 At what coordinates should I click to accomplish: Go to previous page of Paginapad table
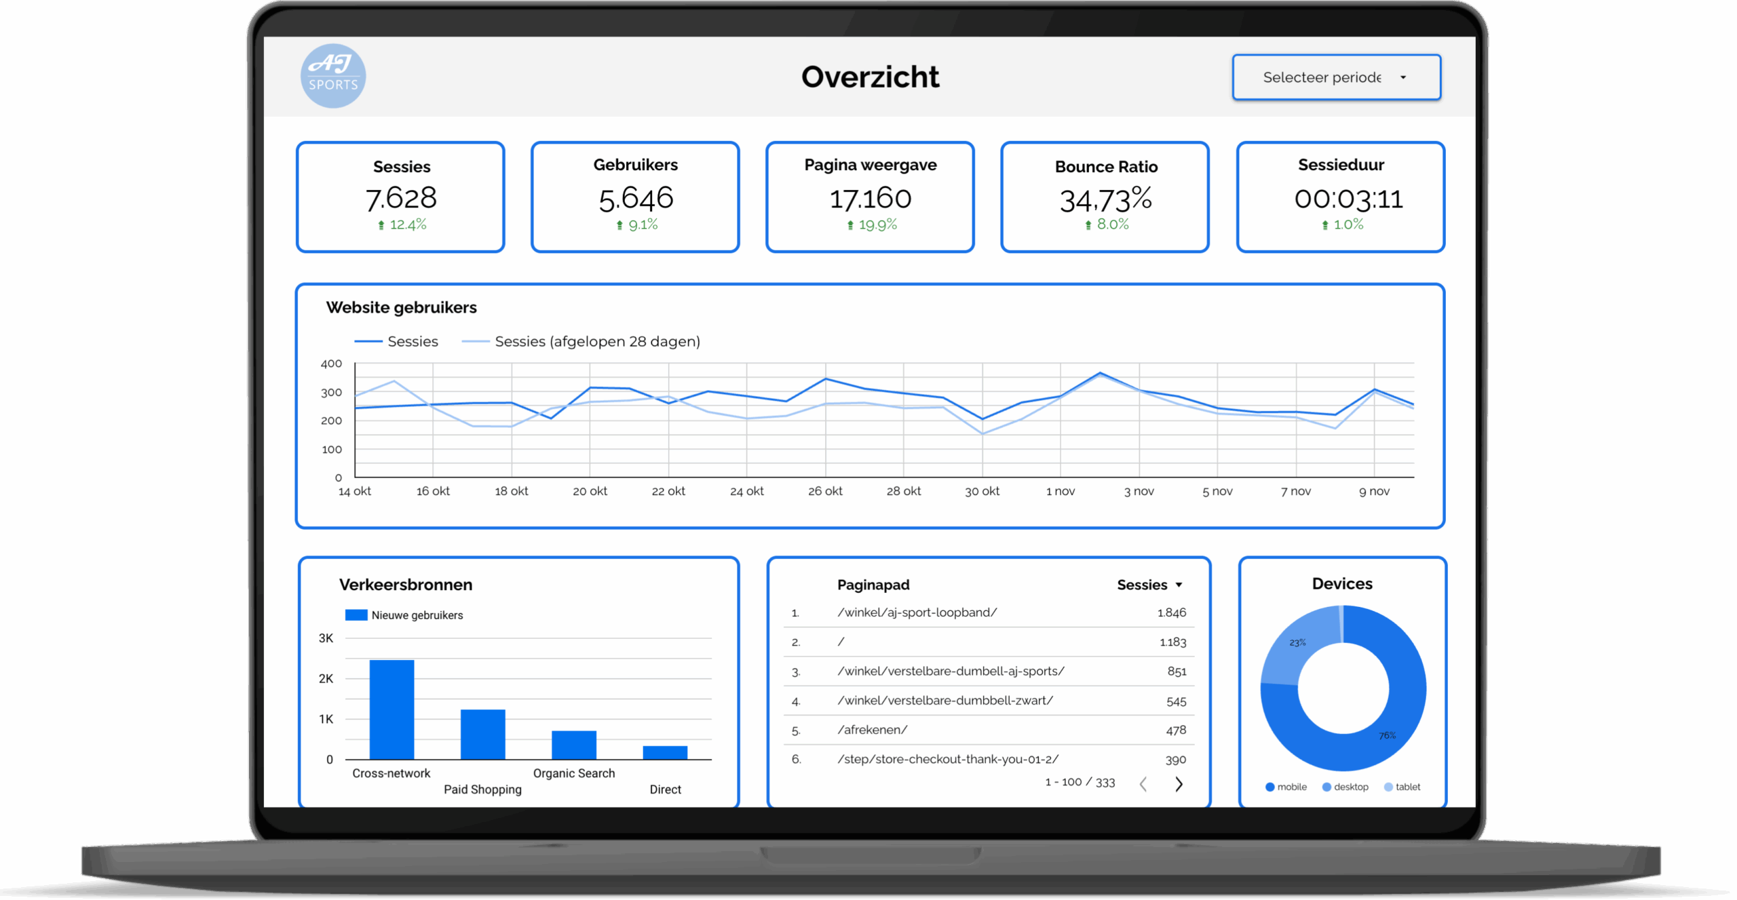tap(1143, 784)
